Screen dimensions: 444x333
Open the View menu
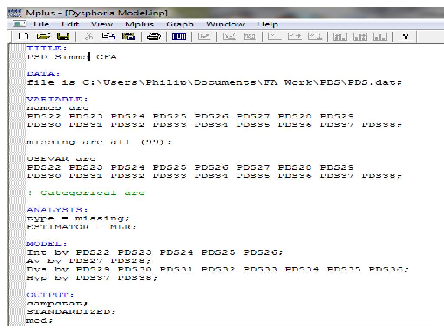(x=101, y=24)
